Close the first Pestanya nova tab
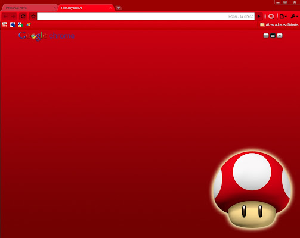 click(54, 8)
